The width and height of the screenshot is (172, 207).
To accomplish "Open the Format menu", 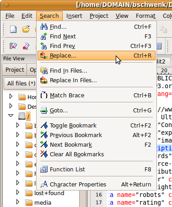I will point(145,16).
